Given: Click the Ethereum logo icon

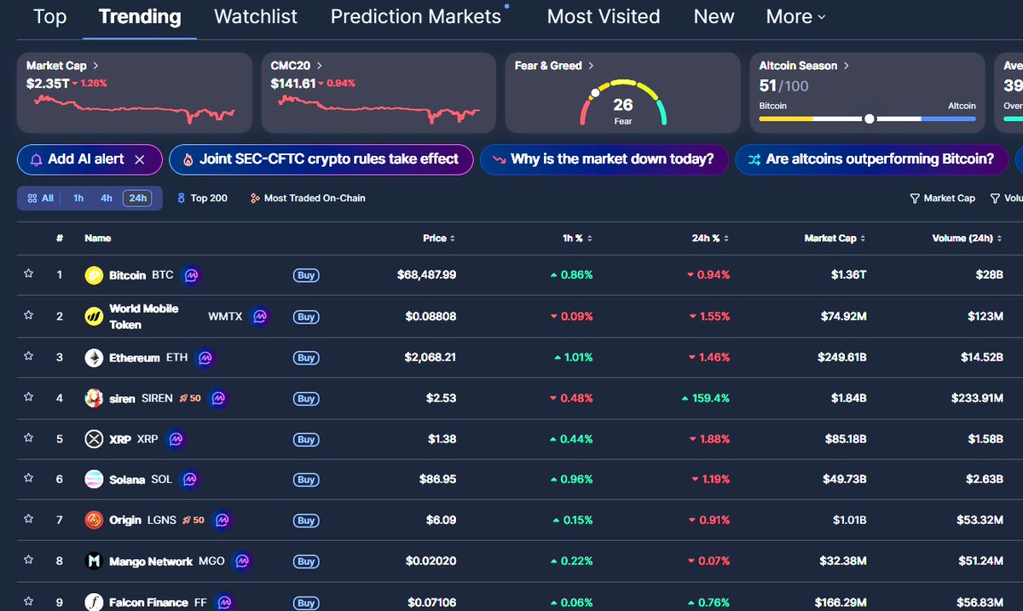Looking at the screenshot, I should point(94,358).
